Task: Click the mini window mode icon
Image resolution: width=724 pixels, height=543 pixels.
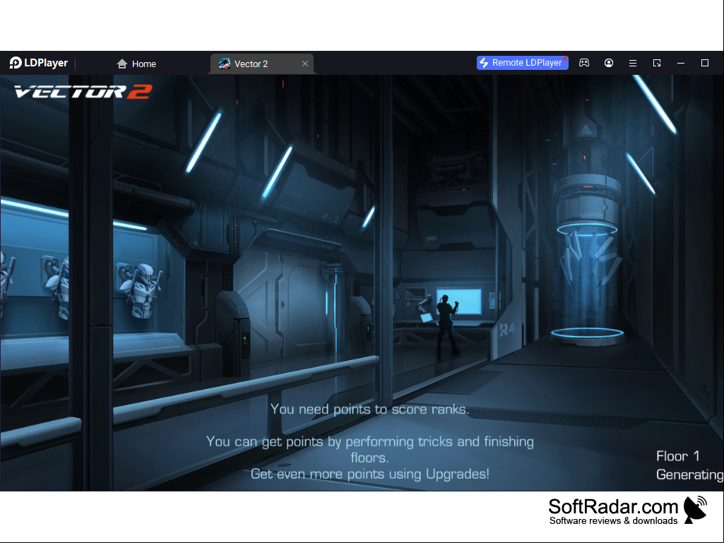Action: coord(657,63)
